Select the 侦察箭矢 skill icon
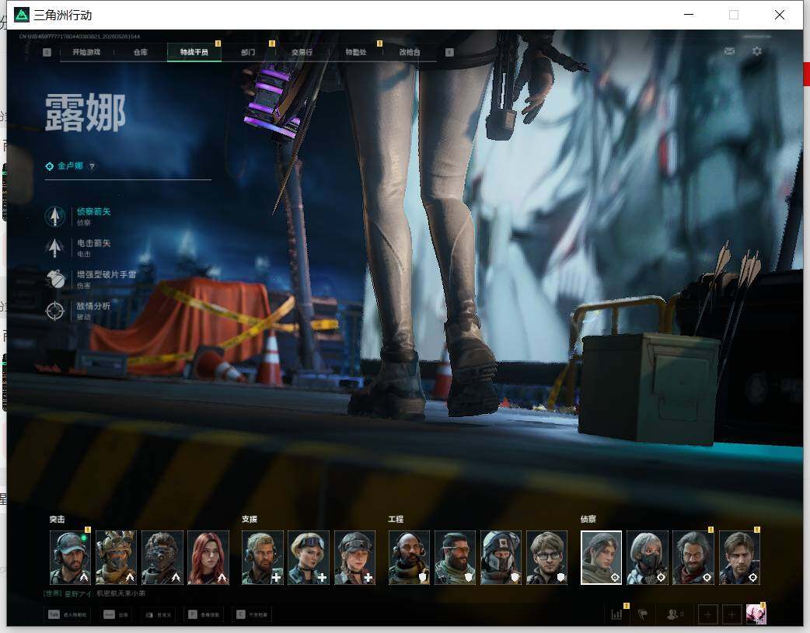Viewport: 810px width, 633px height. tap(54, 217)
